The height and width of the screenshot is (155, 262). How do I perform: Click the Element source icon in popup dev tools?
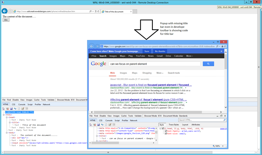tap(106, 125)
